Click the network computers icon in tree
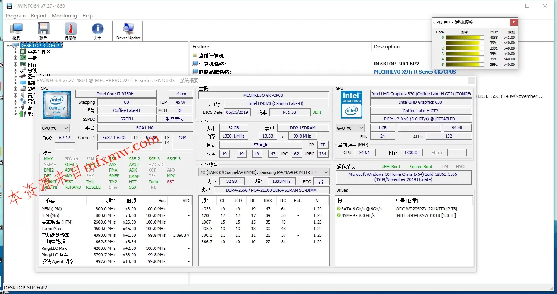Screen dimensions: 557x294 tap(23, 101)
